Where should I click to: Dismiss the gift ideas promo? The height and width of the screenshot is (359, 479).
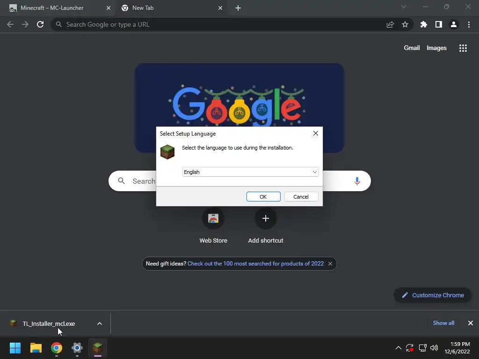pos(330,264)
